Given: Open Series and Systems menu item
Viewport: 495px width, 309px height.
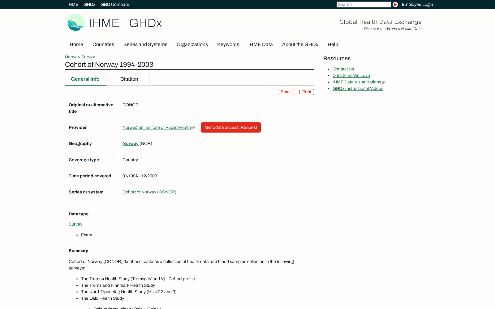Looking at the screenshot, I should [x=145, y=44].
